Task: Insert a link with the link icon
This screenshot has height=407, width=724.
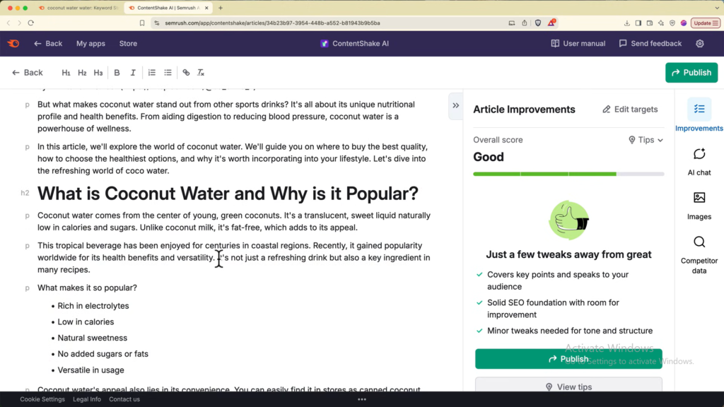Action: point(186,73)
